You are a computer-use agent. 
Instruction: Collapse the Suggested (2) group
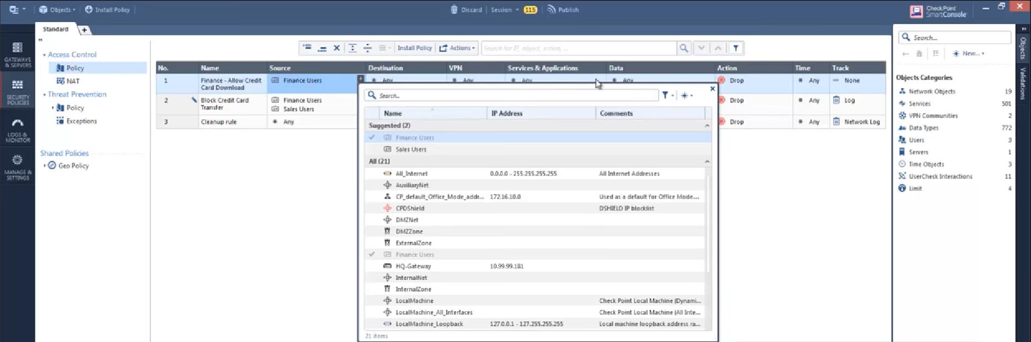pyautogui.click(x=707, y=126)
